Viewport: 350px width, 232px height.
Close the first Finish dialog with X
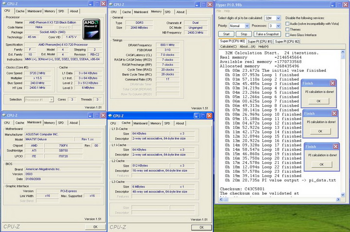coord(332,83)
